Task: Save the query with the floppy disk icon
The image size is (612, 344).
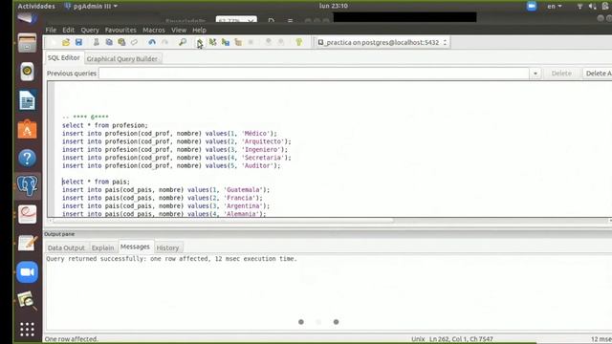Action: [x=78, y=42]
